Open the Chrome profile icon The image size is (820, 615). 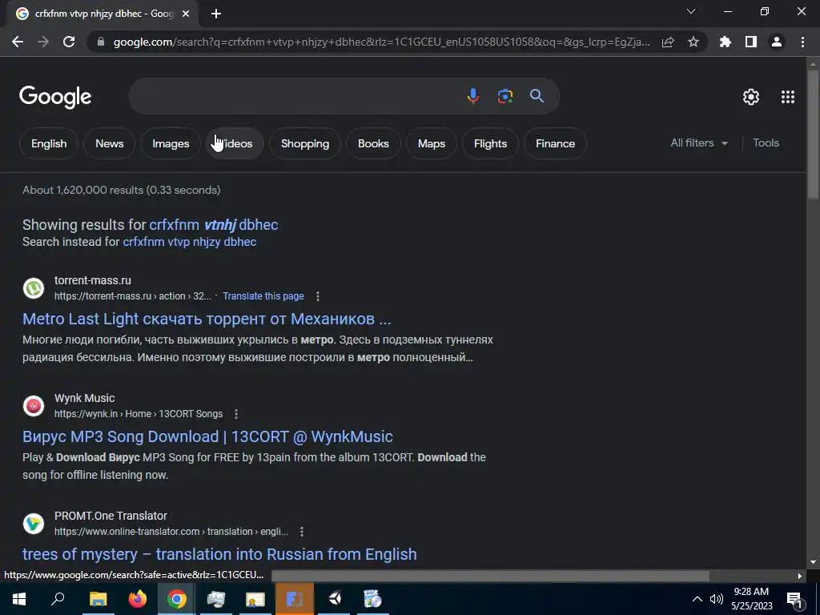coord(777,42)
